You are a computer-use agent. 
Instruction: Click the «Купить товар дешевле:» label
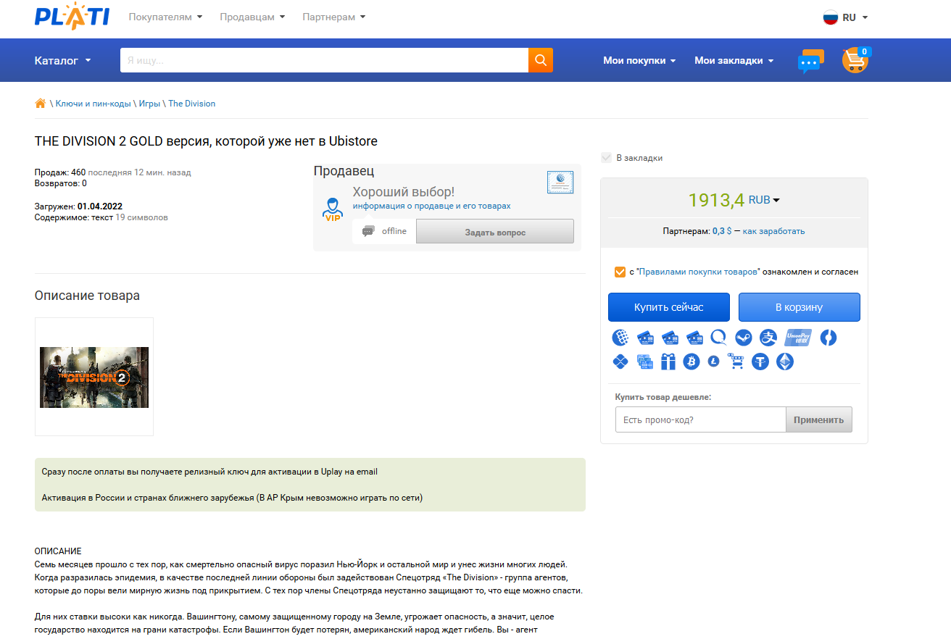(663, 397)
